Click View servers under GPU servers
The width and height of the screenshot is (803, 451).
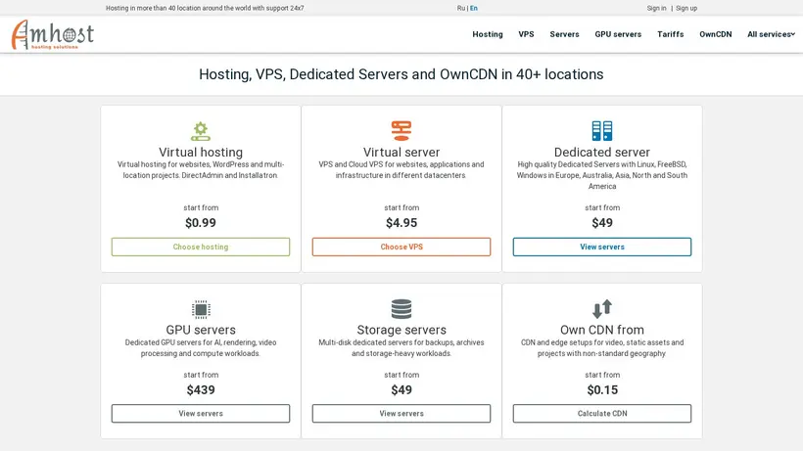pyautogui.click(x=201, y=414)
